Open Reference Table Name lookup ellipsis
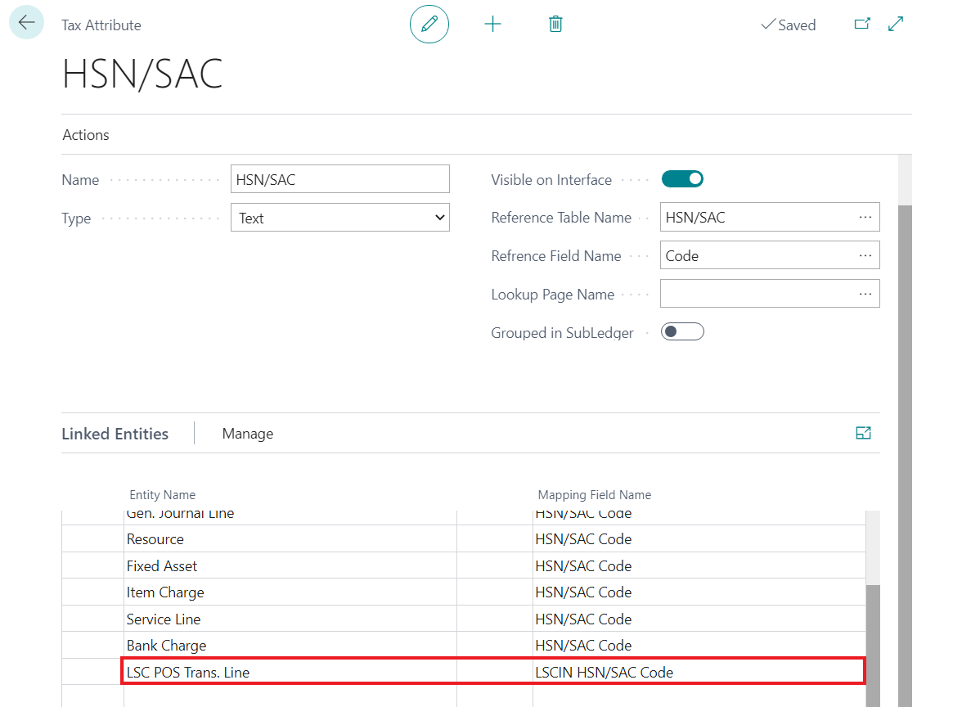The width and height of the screenshot is (953, 707). click(865, 218)
